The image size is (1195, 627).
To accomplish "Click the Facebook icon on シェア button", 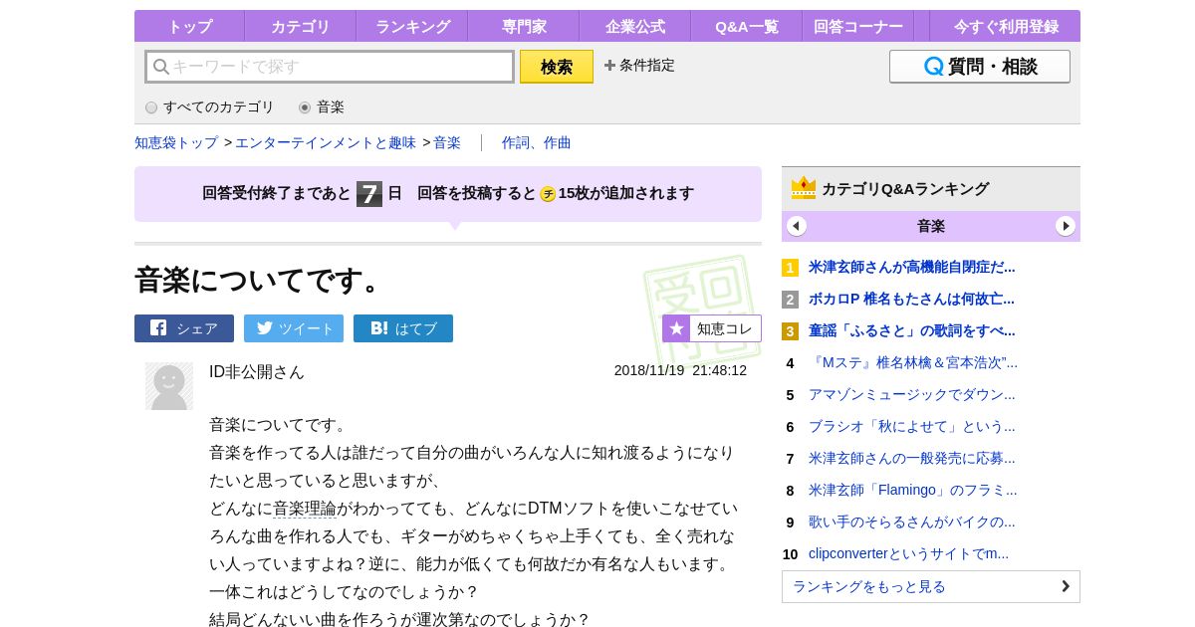I will [x=158, y=327].
